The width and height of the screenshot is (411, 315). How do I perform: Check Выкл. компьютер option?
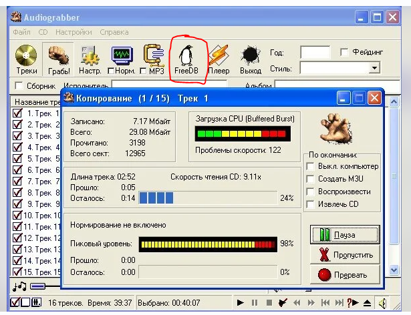pos(310,166)
